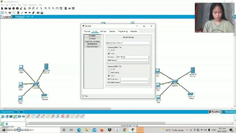236x133 pixels.
Task: Click the Redo arrow toolbar icon
Action: point(41,8)
